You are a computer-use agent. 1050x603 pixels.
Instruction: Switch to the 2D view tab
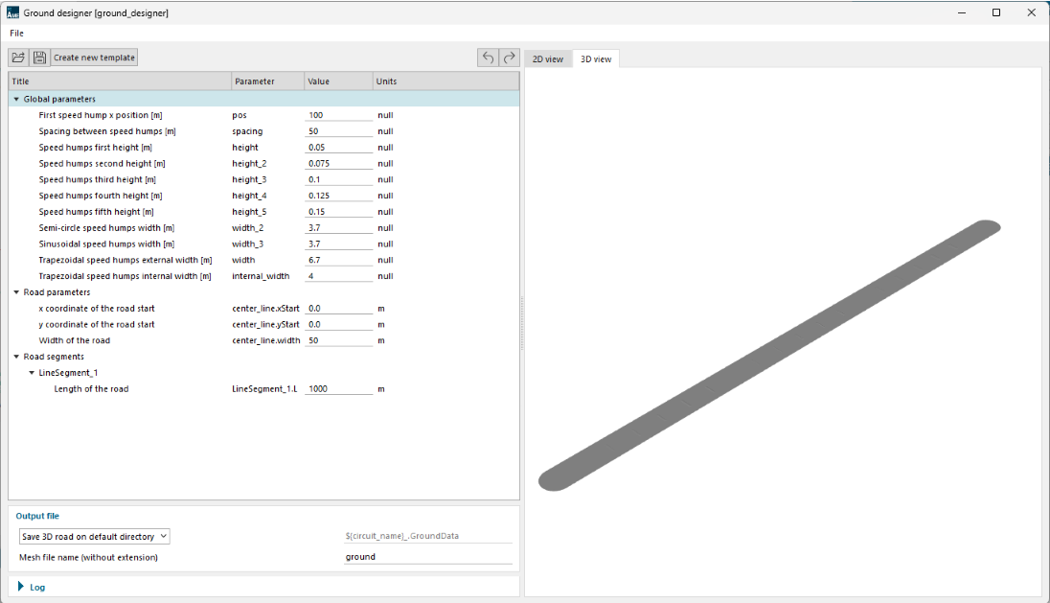(548, 59)
